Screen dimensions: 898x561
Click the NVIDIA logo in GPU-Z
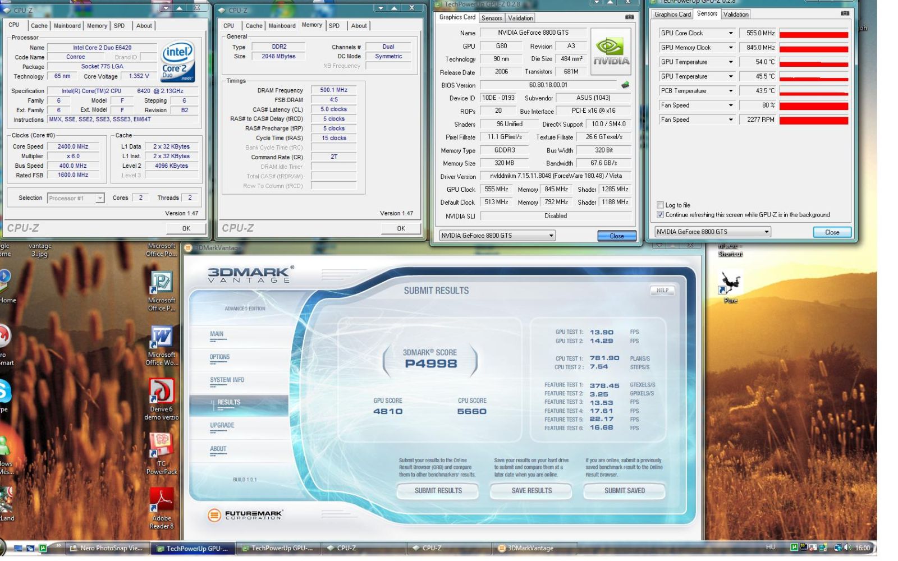coord(611,51)
